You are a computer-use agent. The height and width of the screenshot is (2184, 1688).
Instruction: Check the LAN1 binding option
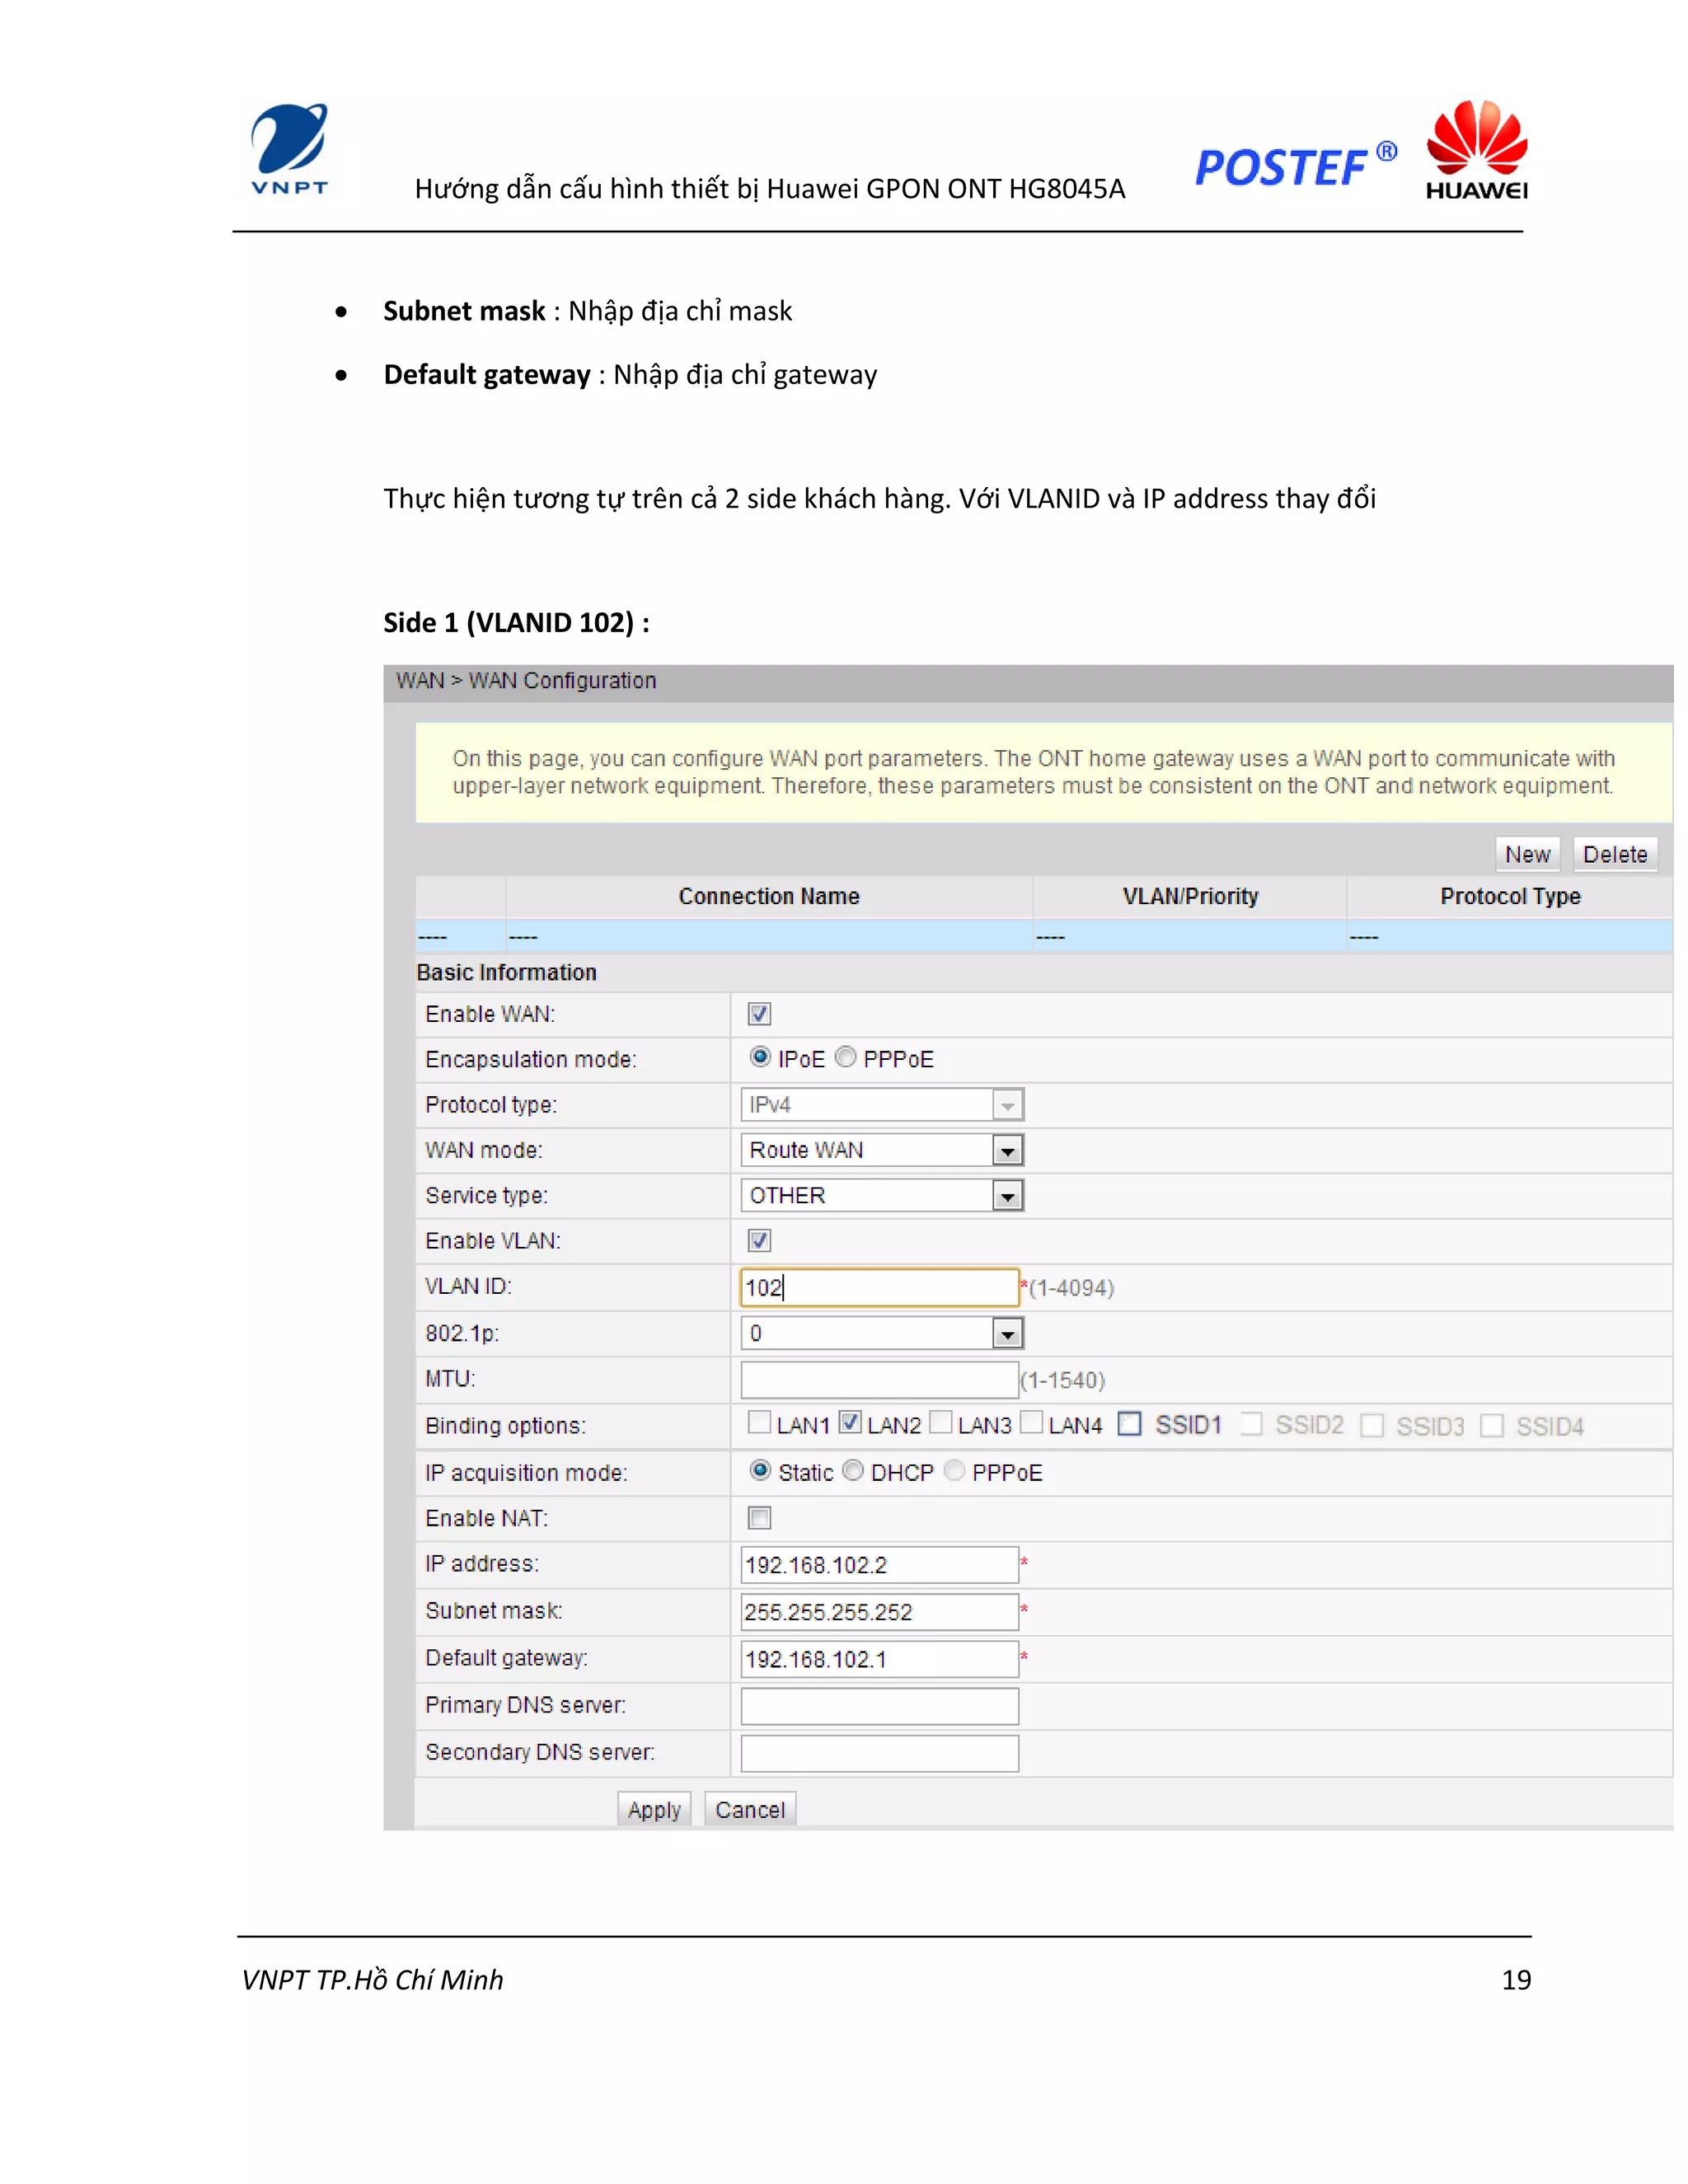[759, 1423]
